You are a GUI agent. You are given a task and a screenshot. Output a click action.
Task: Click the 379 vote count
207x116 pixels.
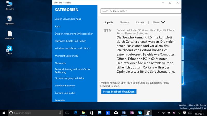(107, 31)
